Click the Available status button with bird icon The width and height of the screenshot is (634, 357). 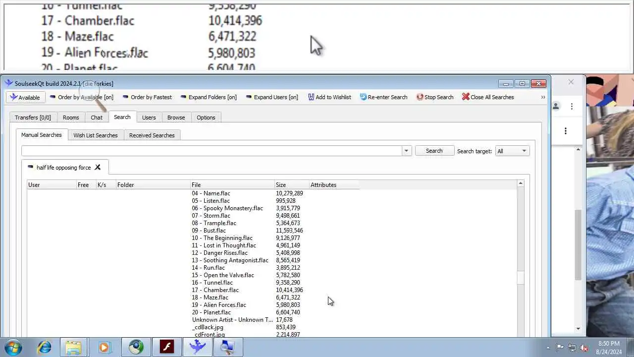(26, 97)
